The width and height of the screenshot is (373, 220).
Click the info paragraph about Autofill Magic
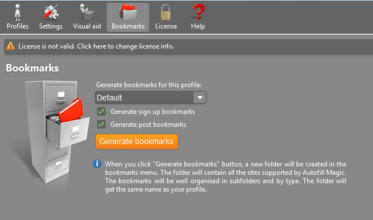226,176
